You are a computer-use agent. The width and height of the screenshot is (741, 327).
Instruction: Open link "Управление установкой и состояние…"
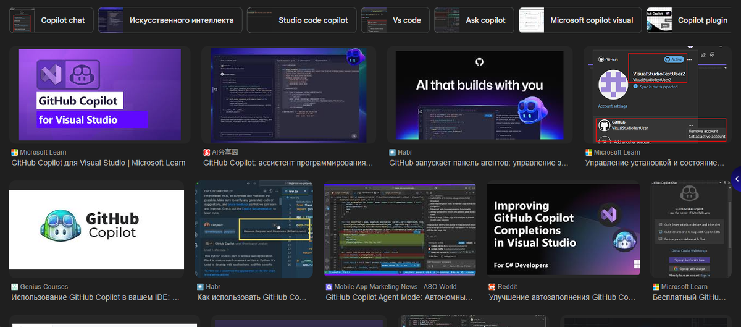point(655,163)
